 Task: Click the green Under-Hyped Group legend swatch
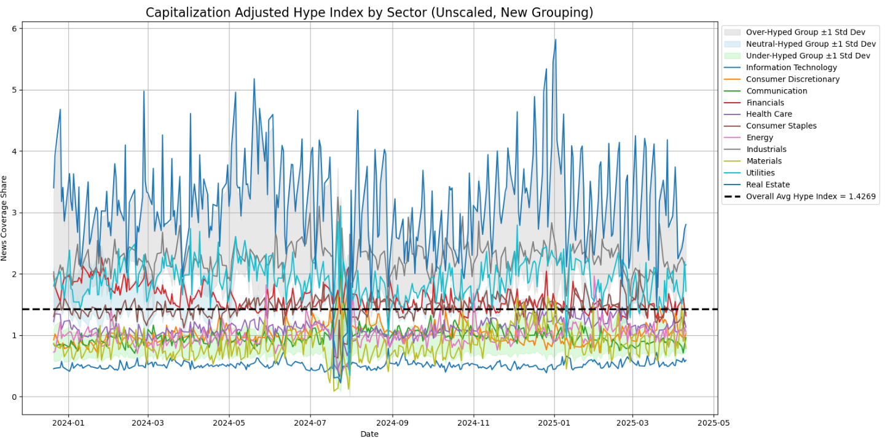pos(733,56)
